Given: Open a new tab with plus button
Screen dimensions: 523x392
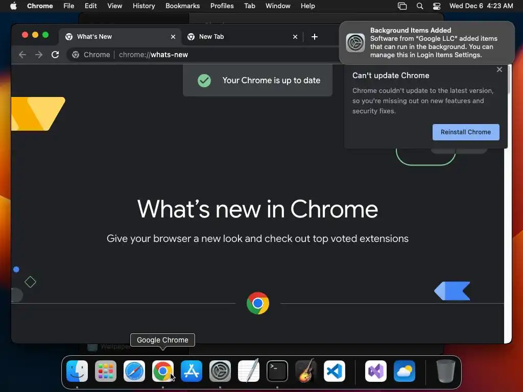Looking at the screenshot, I should pos(315,37).
